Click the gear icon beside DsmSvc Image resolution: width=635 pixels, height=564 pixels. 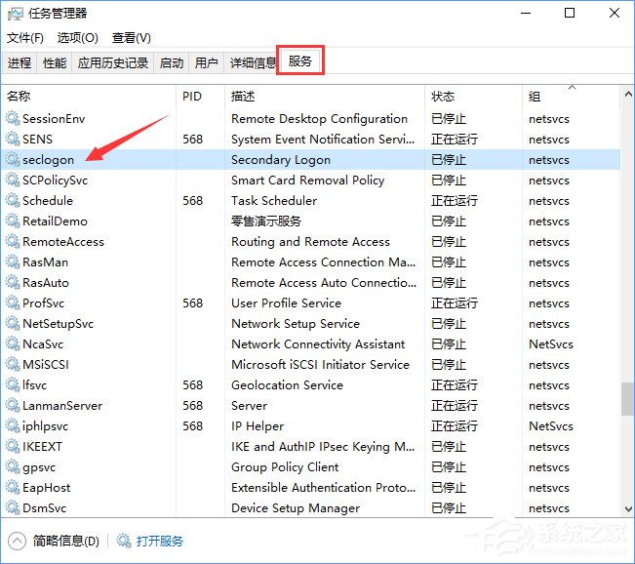pos(13,507)
